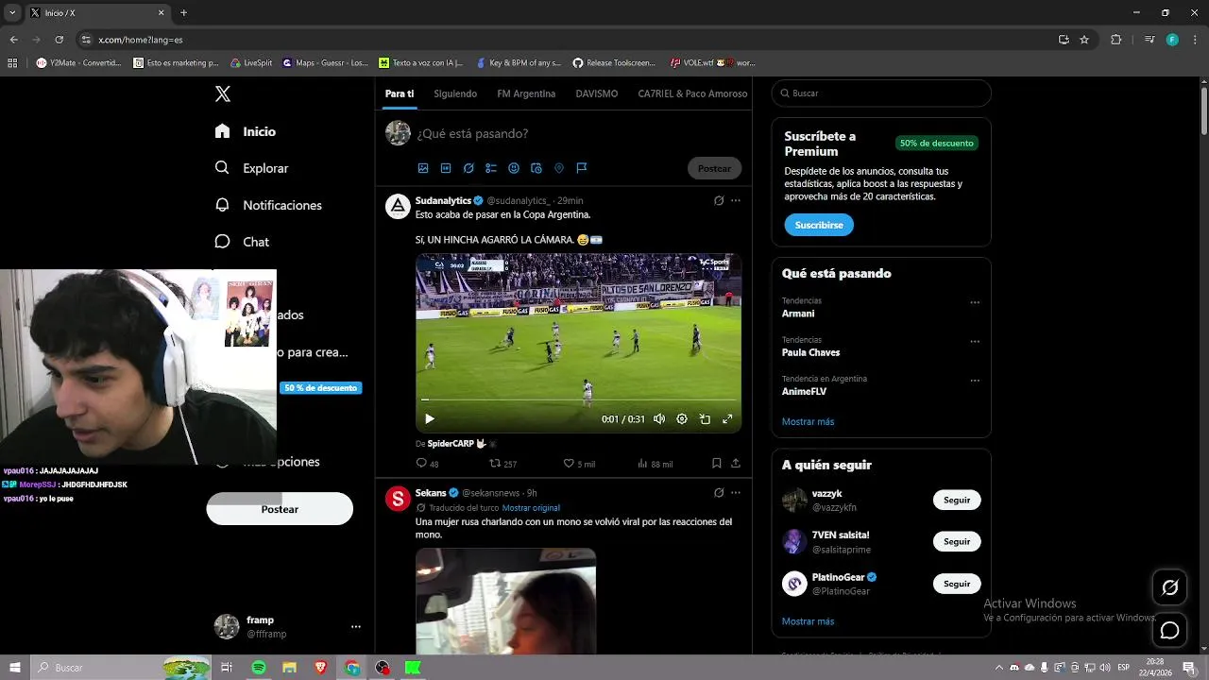Open the floating Grok button
Screen dimensions: 1209x680
point(1169,587)
